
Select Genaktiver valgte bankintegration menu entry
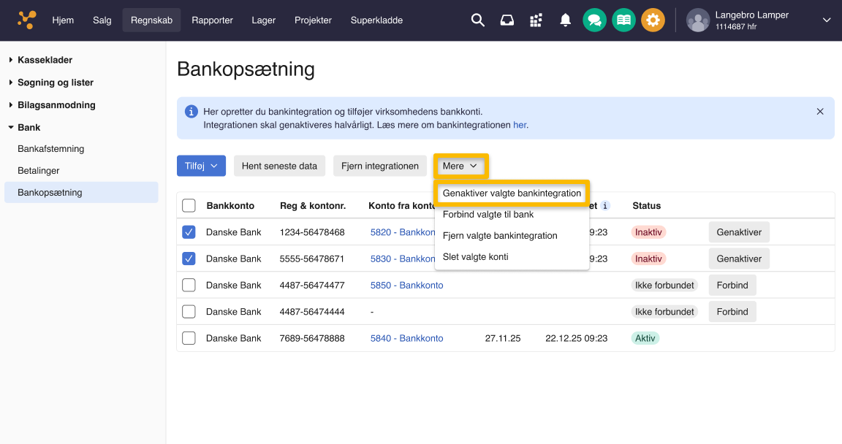512,194
